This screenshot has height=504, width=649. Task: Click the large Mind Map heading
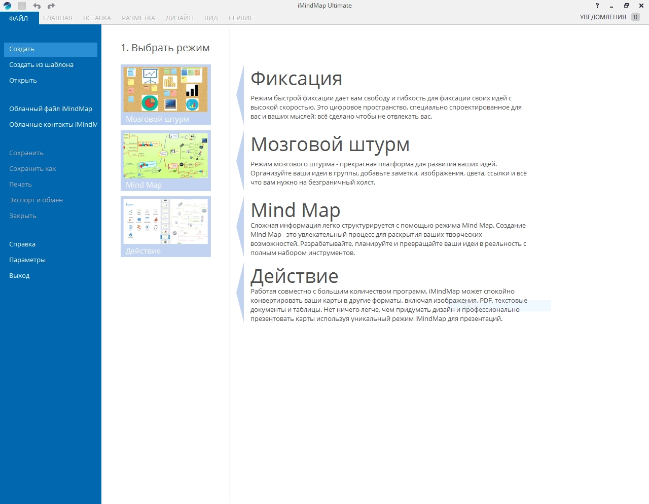pos(296,210)
